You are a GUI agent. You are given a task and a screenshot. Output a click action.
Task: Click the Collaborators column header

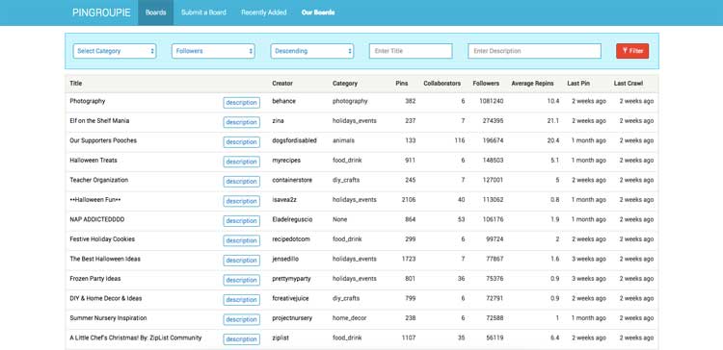coord(442,84)
